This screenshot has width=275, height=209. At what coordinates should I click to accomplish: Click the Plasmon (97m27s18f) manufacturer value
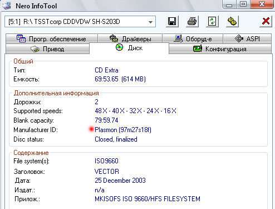pos(123,130)
